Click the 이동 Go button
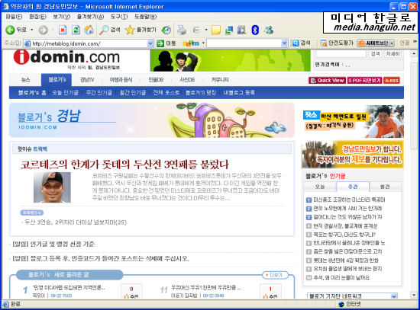This screenshot has width=420, height=310. pos(166,43)
